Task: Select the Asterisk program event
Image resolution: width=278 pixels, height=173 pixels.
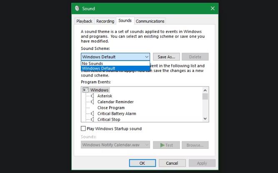Action: point(105,96)
